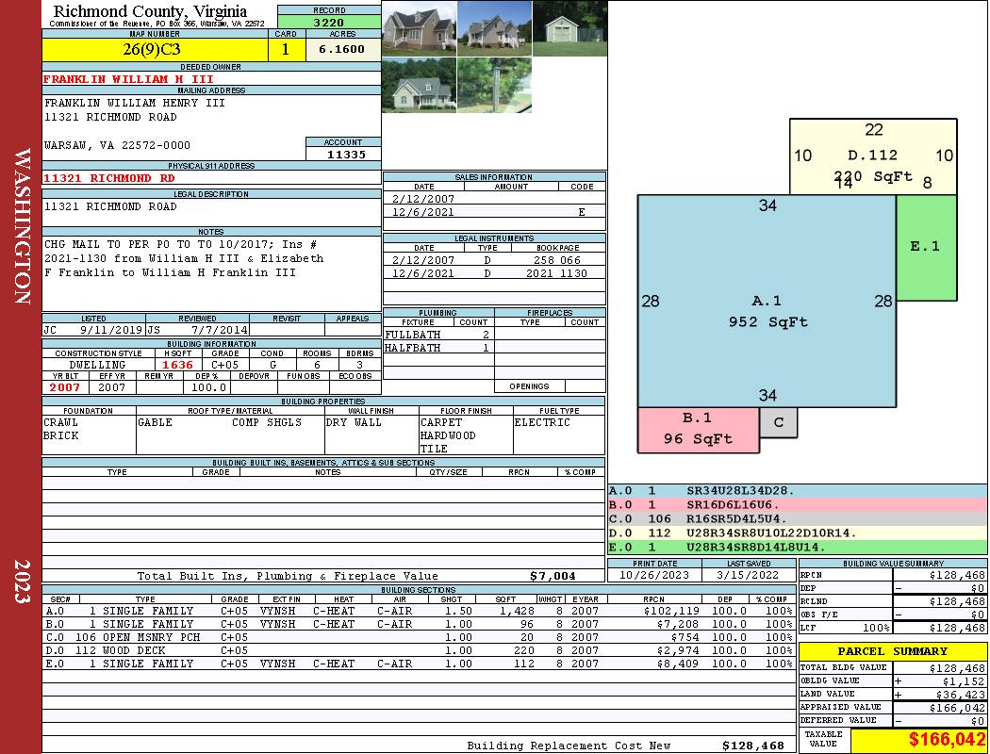Click depreciation percent 100.0 in Building Information
This screenshot has height=754, width=990.
209,387
